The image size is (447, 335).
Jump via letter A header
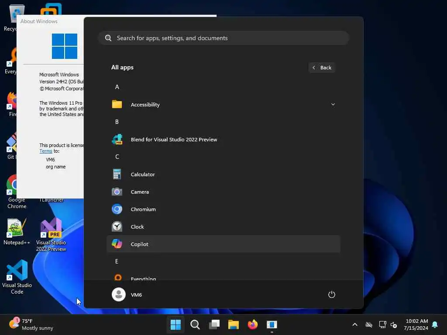[117, 87]
